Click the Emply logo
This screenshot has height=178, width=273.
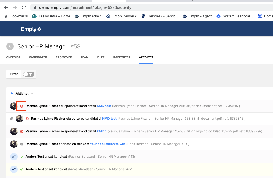tap(31, 29)
